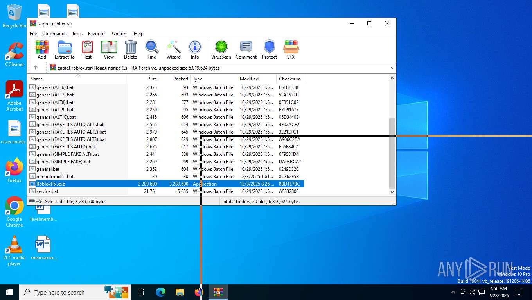The width and height of the screenshot is (532, 300).
Task: Click scrollbar up arrow in file list
Action: point(392,78)
